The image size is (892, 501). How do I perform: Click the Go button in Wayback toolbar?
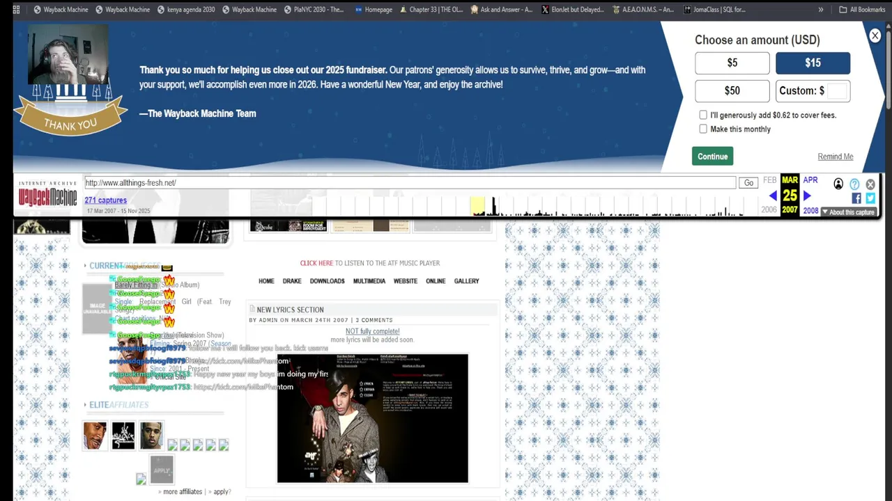(748, 183)
